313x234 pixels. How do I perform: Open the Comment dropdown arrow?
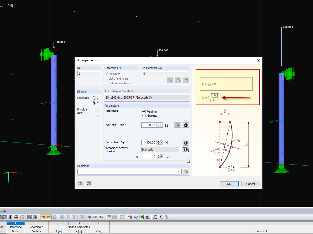tap(179, 172)
